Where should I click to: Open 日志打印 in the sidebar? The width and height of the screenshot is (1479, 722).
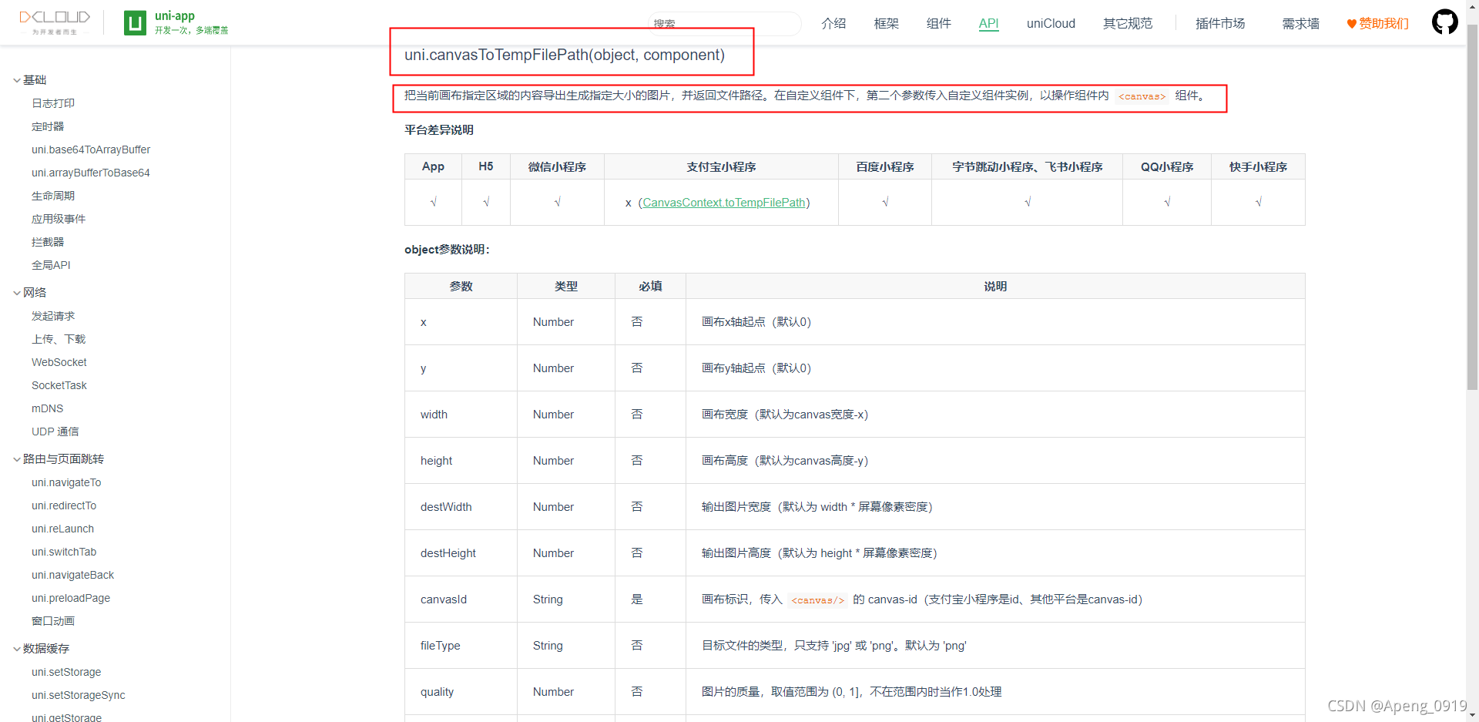coord(53,103)
